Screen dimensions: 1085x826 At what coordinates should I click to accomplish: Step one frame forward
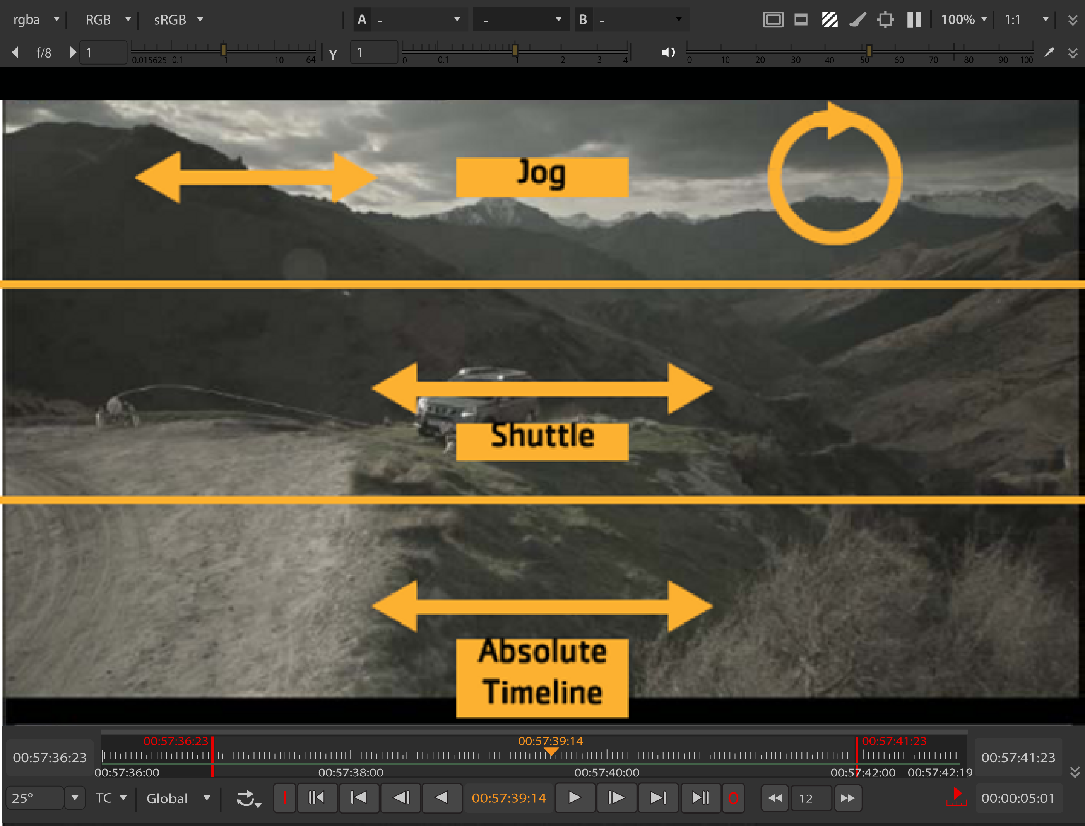click(x=616, y=797)
